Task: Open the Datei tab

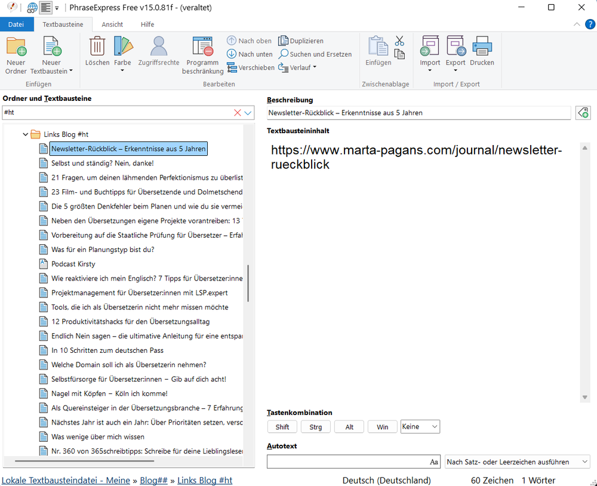Action: [16, 24]
